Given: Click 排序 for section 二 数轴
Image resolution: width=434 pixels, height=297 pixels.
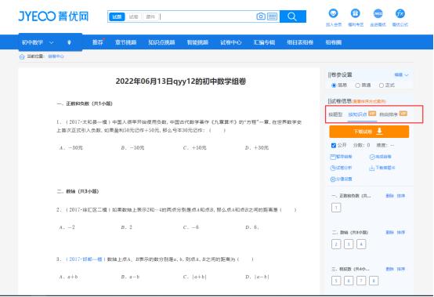Looking at the screenshot, I should tap(401, 233).
